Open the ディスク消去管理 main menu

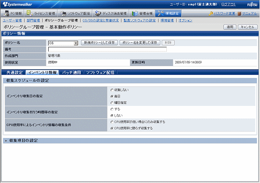pos(111,13)
